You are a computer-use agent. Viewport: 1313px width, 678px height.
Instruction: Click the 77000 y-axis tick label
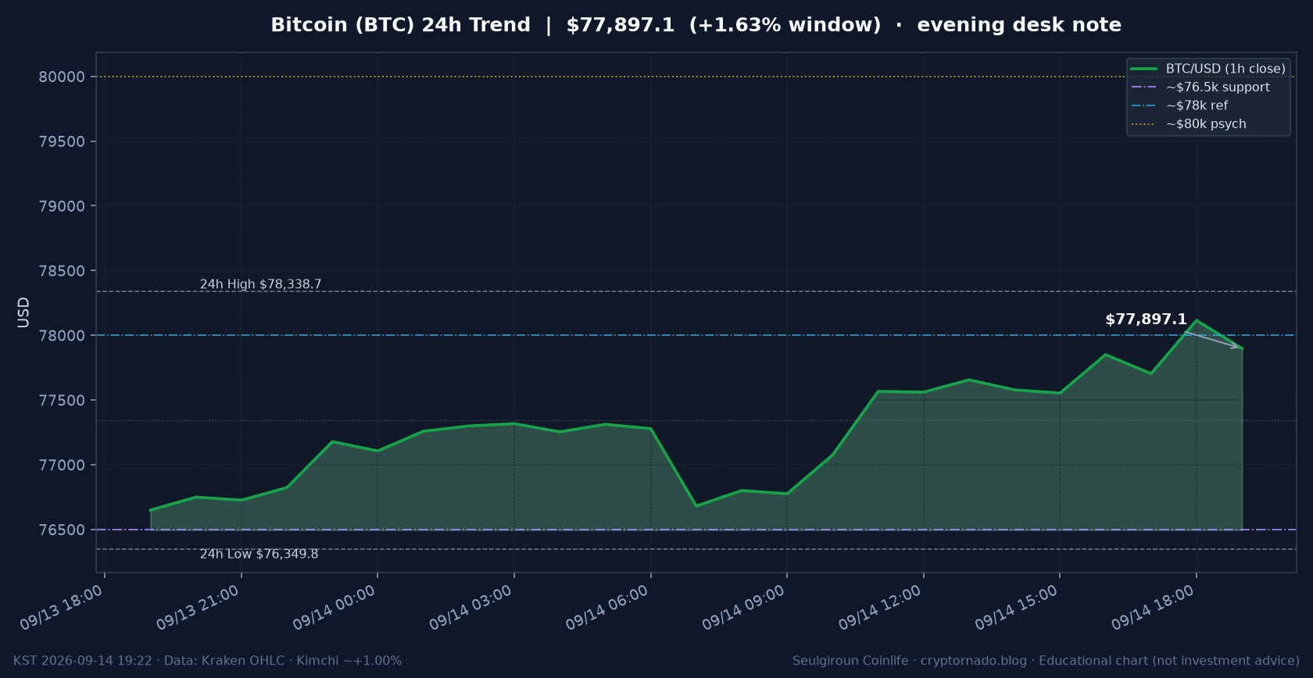(x=62, y=466)
